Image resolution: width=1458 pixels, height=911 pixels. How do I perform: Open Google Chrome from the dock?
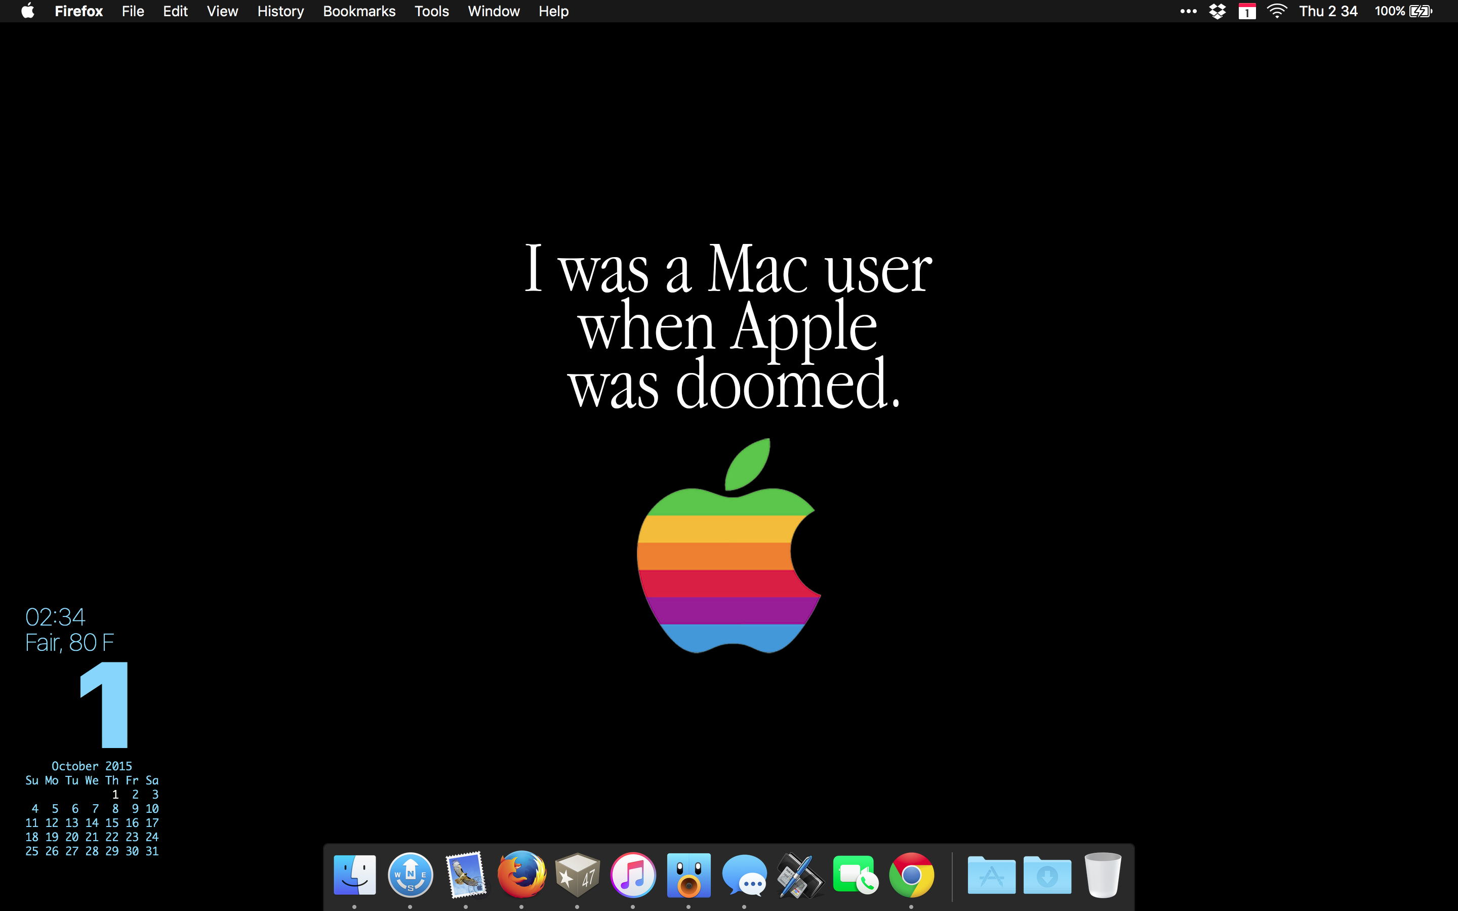tap(911, 875)
